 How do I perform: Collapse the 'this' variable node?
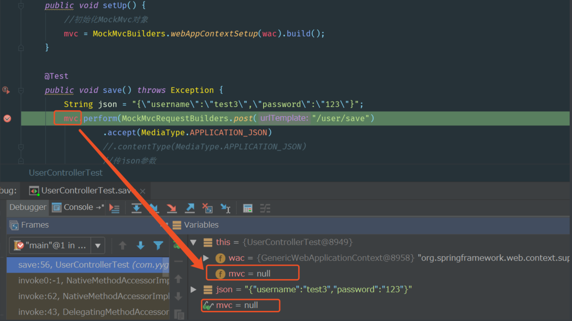pyautogui.click(x=193, y=242)
